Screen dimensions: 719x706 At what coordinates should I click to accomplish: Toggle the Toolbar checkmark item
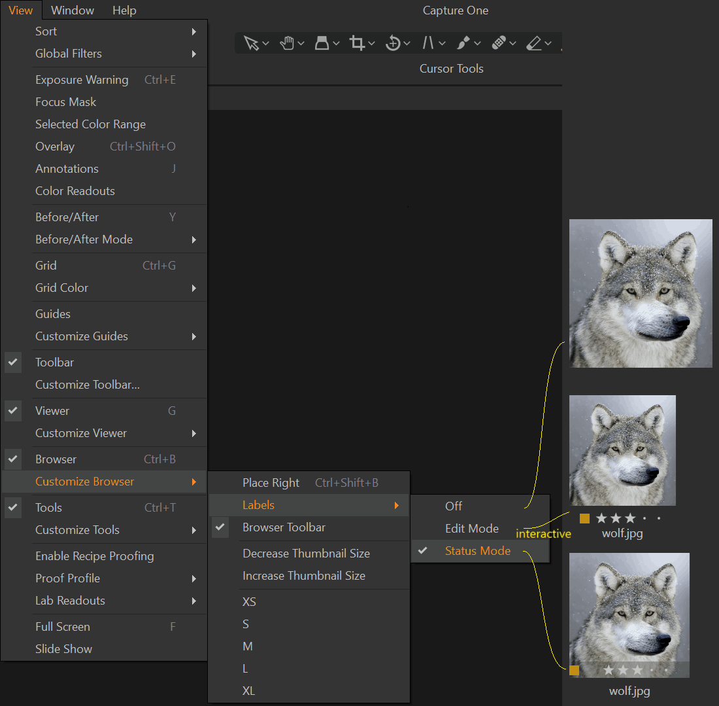[x=55, y=362]
